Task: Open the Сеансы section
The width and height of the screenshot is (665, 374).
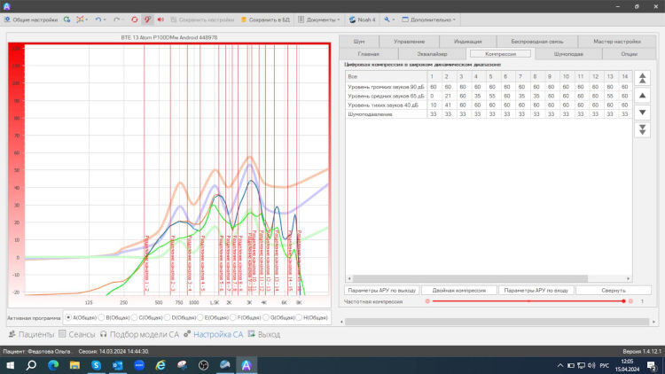Action: tap(77, 335)
